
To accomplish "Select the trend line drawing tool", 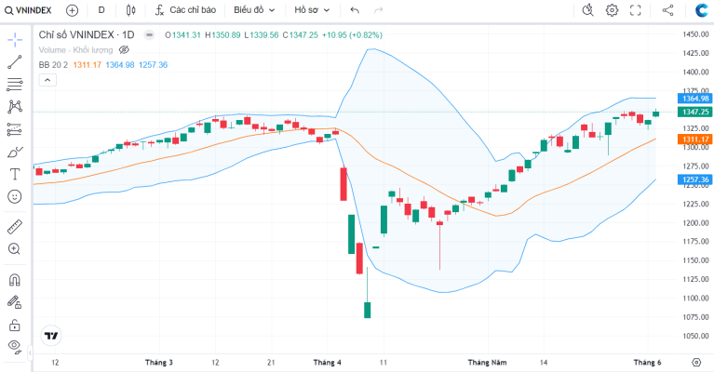I will 15,62.
